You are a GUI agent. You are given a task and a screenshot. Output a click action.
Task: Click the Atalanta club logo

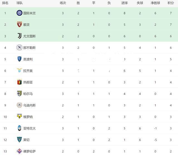19,128
